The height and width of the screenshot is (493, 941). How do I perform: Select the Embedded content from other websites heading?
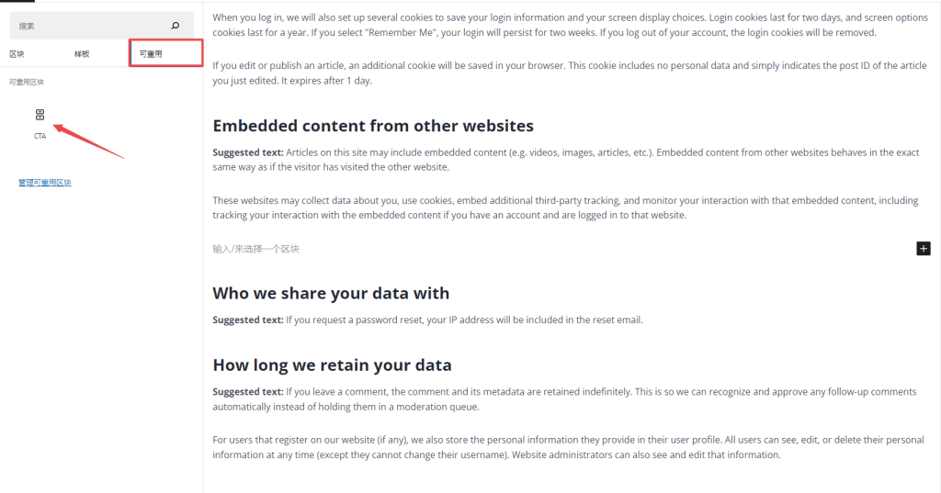[x=373, y=126]
